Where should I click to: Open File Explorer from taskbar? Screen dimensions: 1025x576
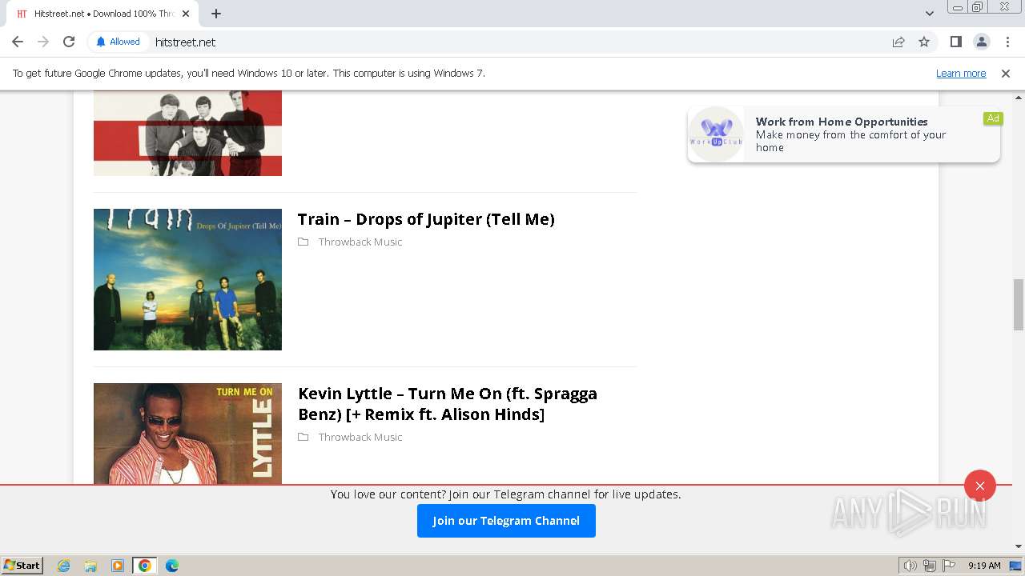(x=90, y=566)
